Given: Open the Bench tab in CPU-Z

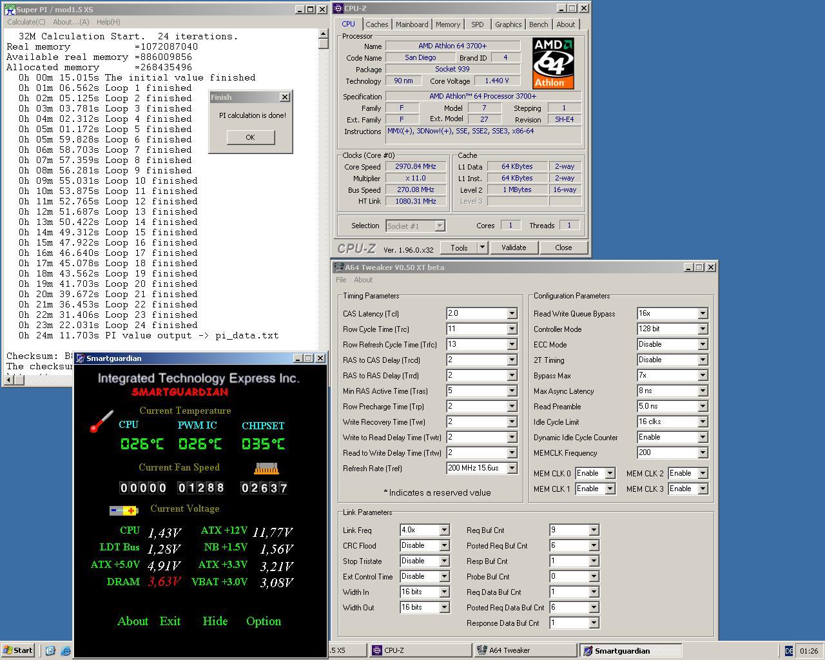Looking at the screenshot, I should 539,24.
